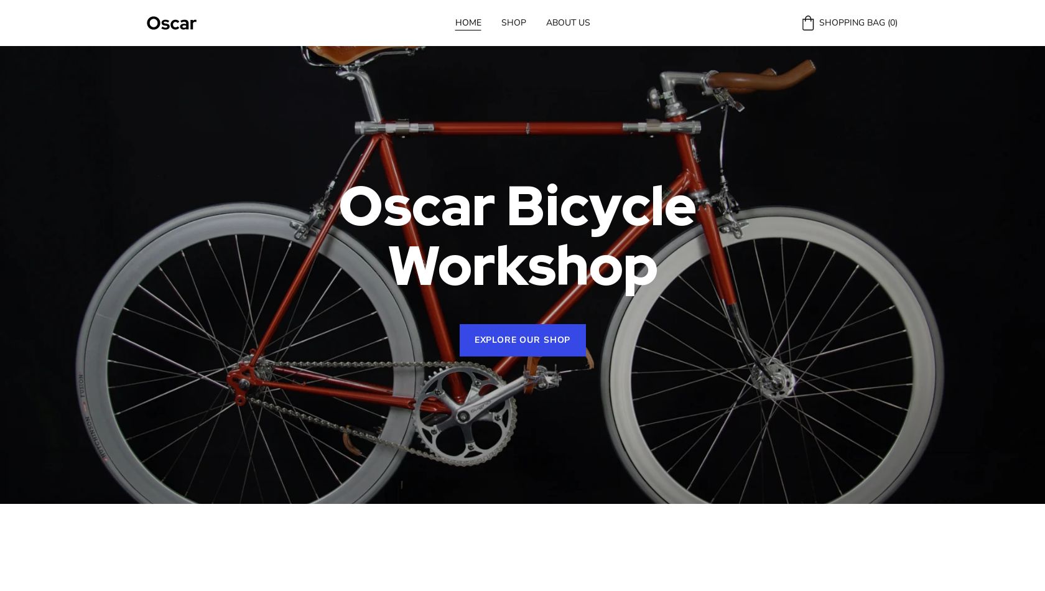Viewport: 1045px width, 591px height.
Task: Click the silver crankset chainring
Action: (x=465, y=416)
